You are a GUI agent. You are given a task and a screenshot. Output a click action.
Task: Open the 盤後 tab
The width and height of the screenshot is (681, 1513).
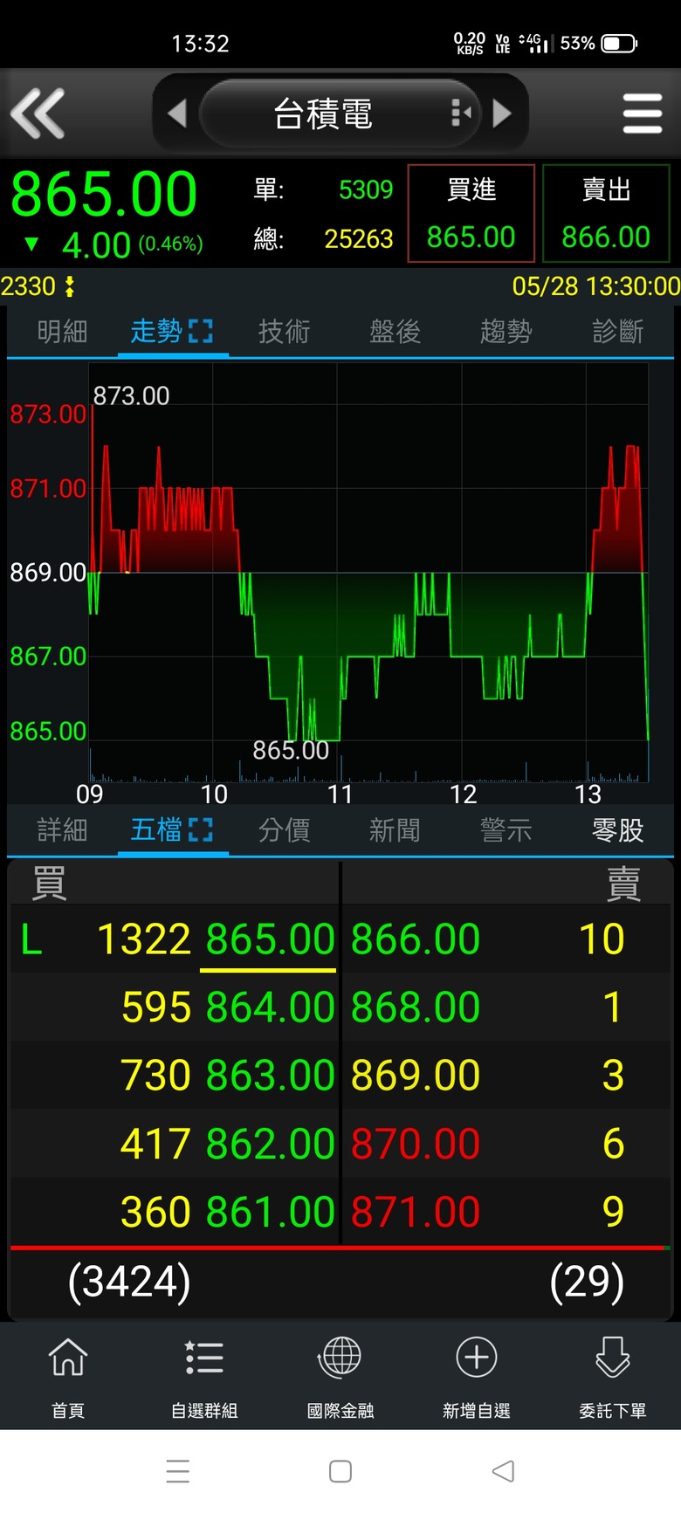point(395,332)
